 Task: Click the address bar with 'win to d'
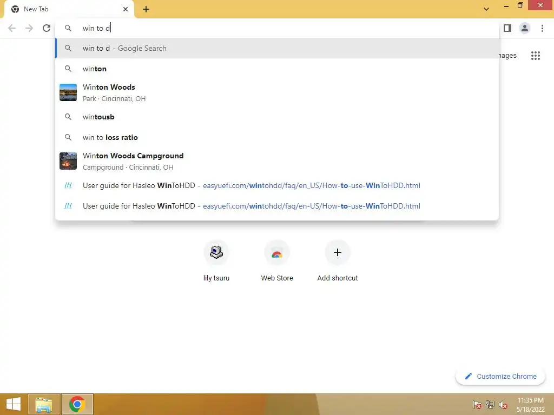(277, 28)
